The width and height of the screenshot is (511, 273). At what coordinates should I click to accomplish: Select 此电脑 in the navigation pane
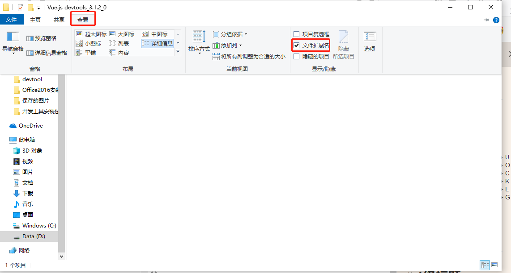coord(22,140)
